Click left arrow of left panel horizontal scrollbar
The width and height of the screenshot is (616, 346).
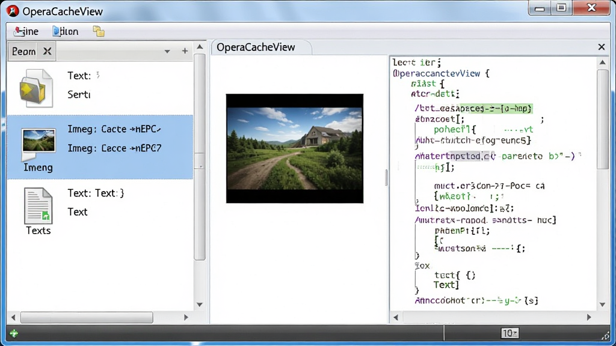(13, 317)
